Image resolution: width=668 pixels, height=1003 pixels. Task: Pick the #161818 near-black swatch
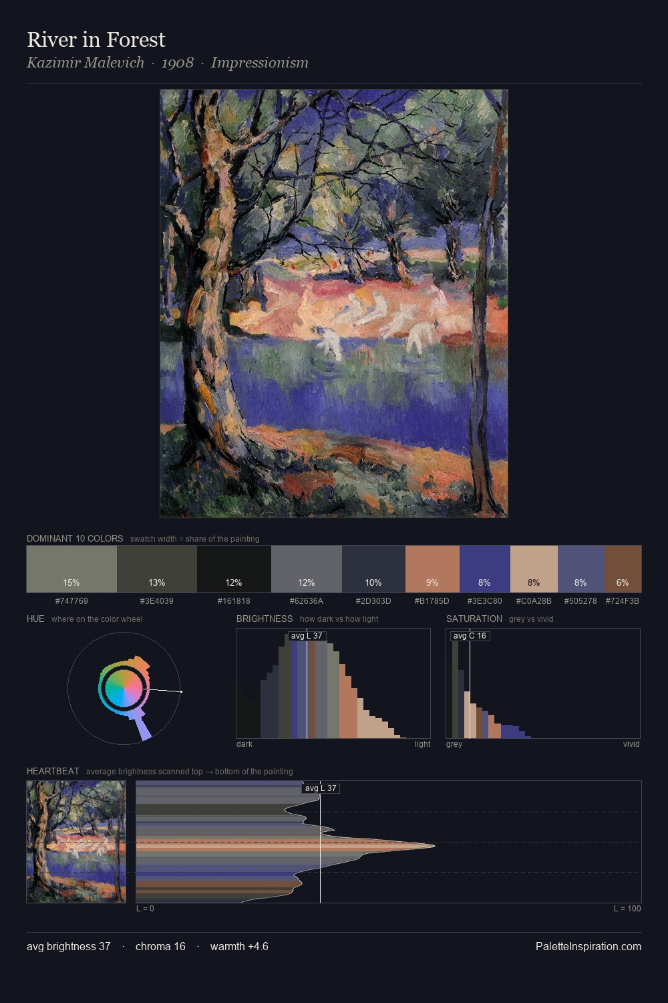[x=234, y=569]
